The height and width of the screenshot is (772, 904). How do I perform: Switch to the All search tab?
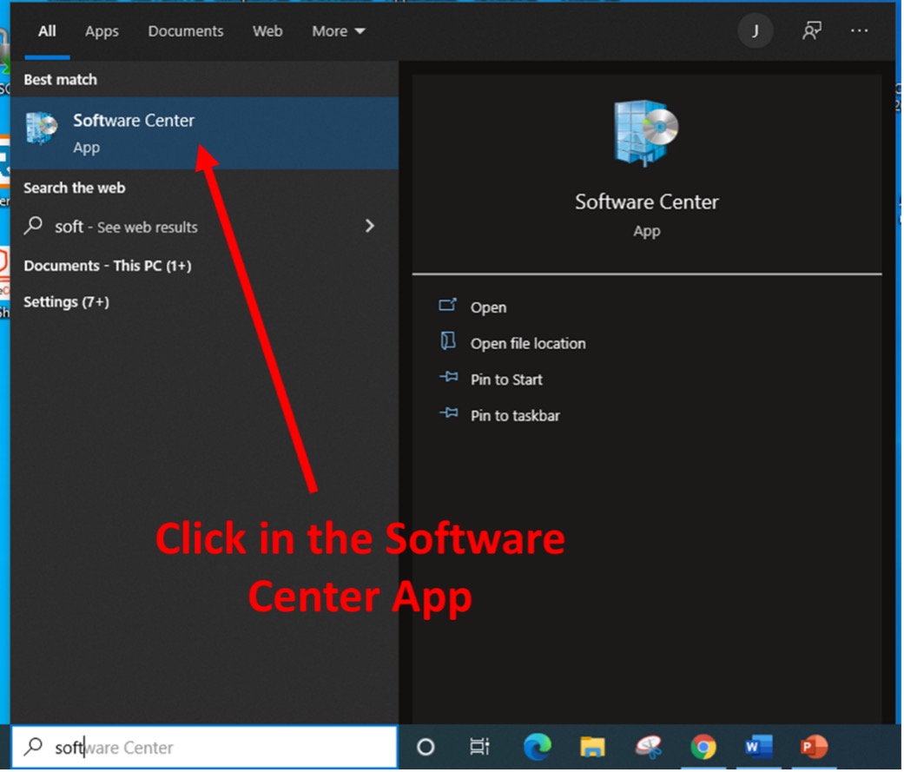(47, 31)
